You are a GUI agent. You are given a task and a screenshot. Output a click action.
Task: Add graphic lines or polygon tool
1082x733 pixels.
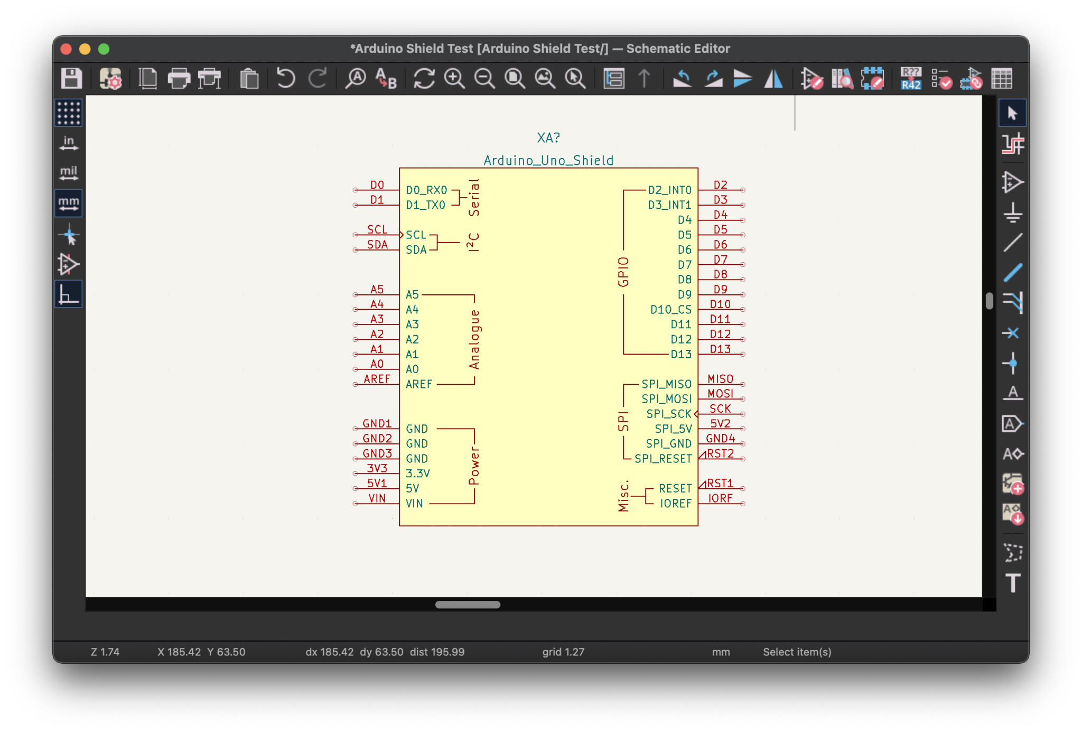pos(1012,553)
